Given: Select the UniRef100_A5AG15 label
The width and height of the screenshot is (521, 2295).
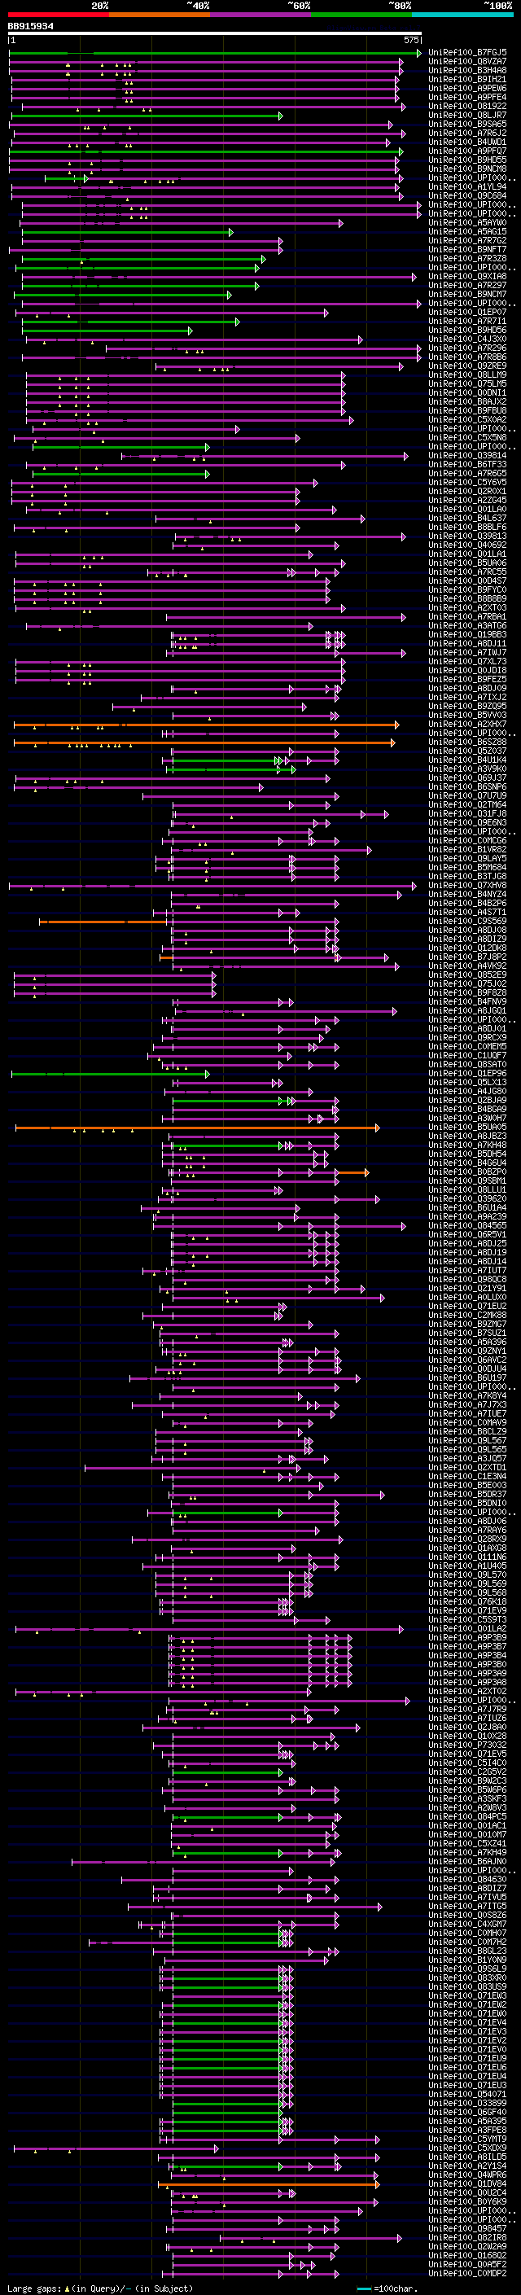Looking at the screenshot, I should tap(467, 232).
